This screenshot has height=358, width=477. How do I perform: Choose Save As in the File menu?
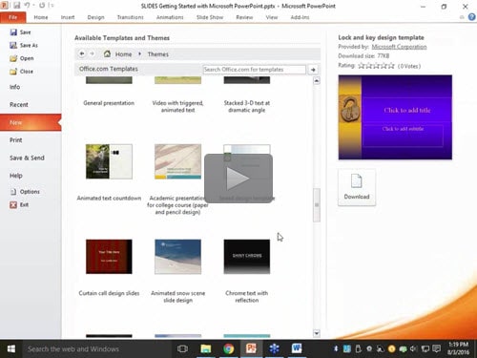(24, 45)
